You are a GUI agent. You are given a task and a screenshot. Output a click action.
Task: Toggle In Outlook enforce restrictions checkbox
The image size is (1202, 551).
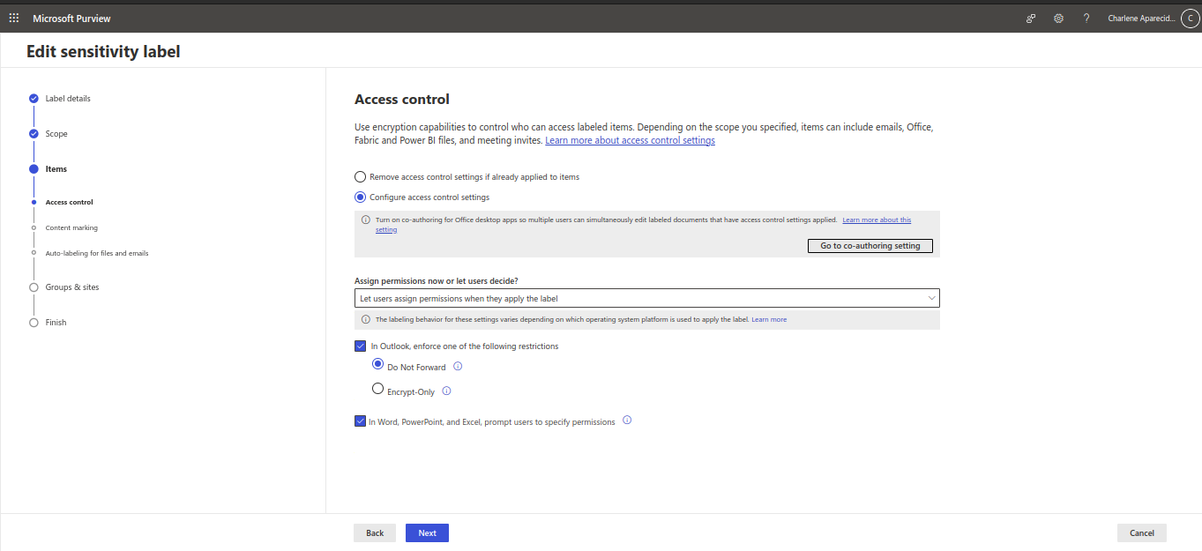point(360,346)
